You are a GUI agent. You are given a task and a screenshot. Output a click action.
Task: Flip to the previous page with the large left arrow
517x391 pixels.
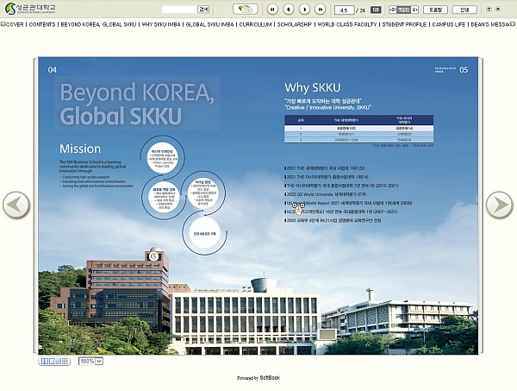16,205
